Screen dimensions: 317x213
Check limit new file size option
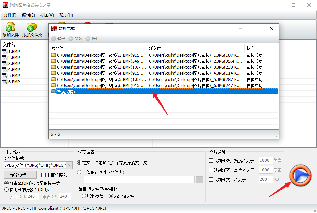pyautogui.click(x=211, y=180)
